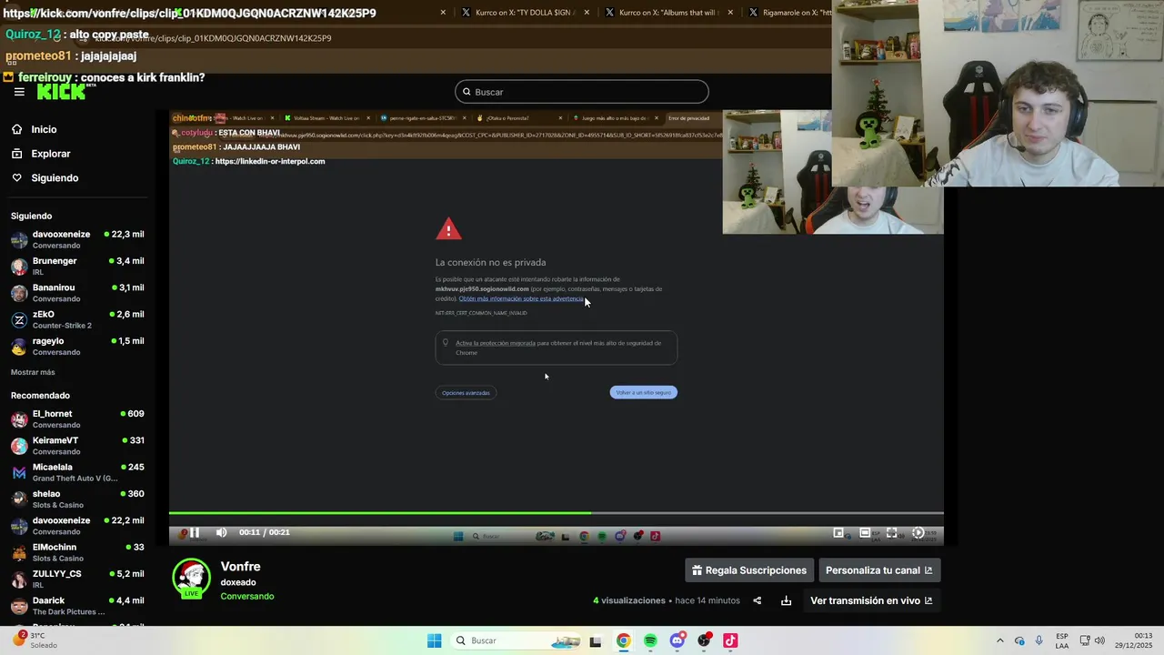Screen dimensions: 1164x655
Task: Download the clip with download icon
Action: (786, 600)
